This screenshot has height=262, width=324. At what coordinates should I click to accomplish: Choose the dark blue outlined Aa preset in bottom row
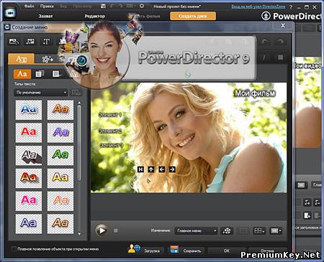coord(29,224)
